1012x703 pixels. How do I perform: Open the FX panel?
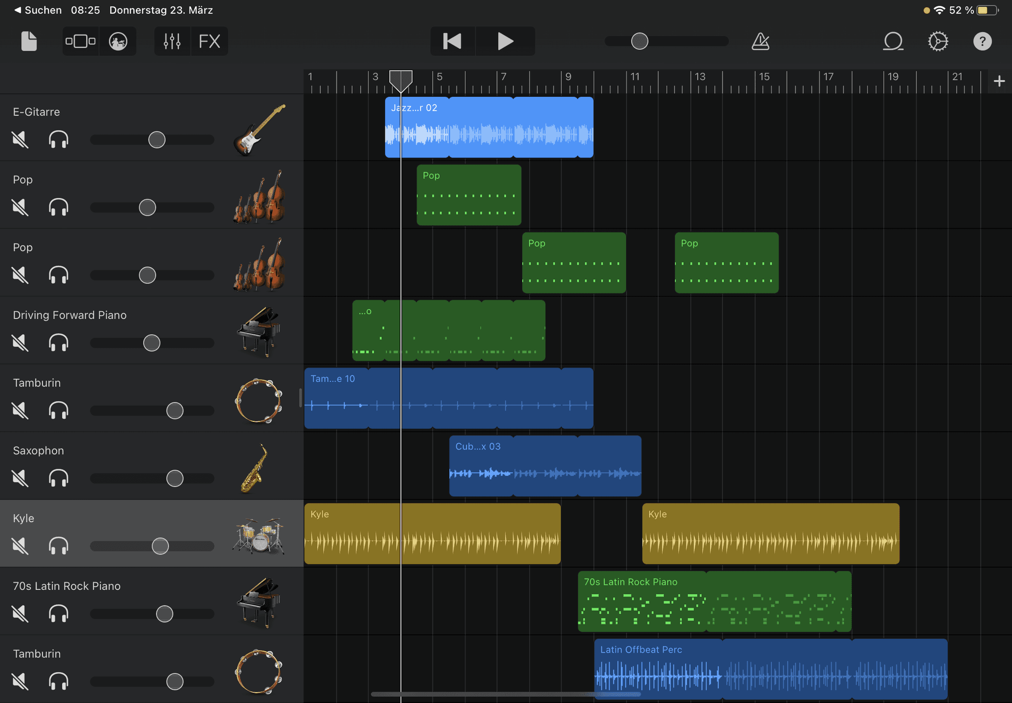point(209,41)
